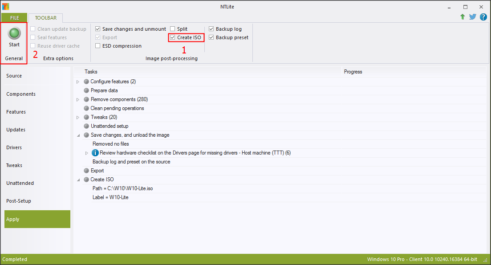Open the Twitter bird icon link
Viewport: 491px width, 265px height.
[x=472, y=17]
